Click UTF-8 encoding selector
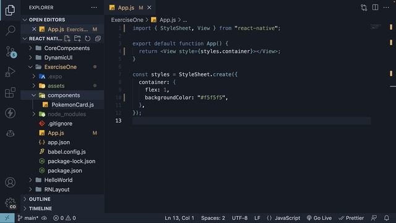 (x=239, y=218)
